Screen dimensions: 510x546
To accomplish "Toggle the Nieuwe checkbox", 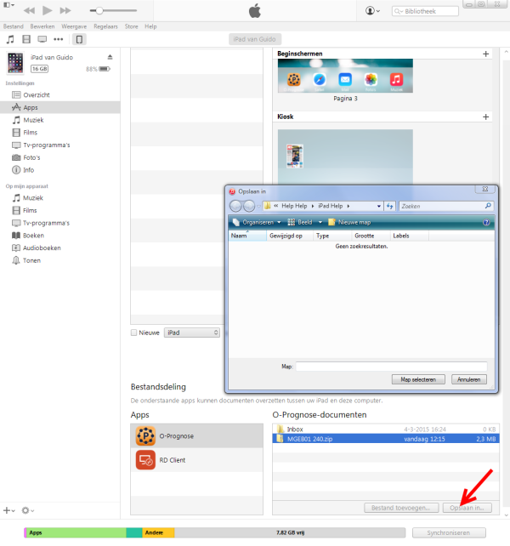I will (x=133, y=333).
